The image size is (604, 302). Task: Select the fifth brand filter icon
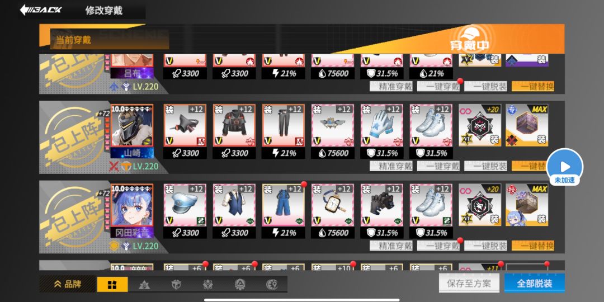(x=240, y=285)
